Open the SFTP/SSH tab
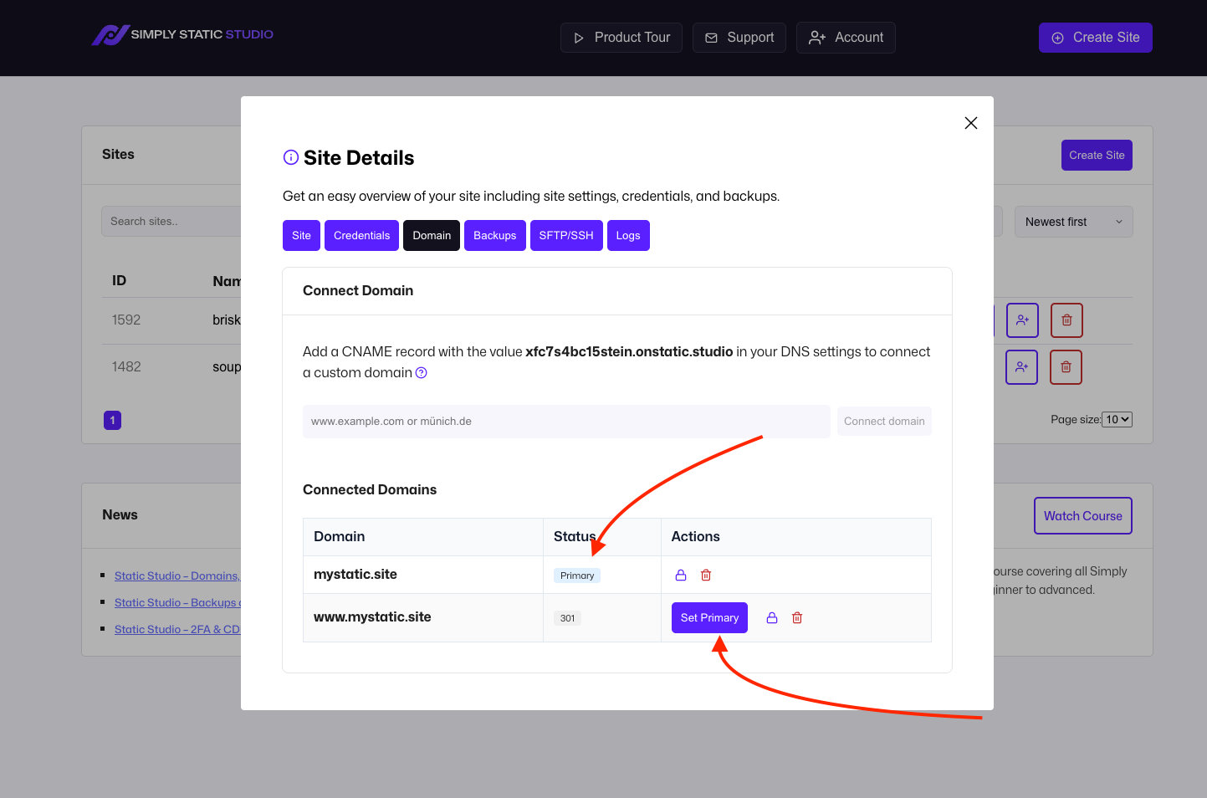The height and width of the screenshot is (798, 1207). [x=566, y=235]
